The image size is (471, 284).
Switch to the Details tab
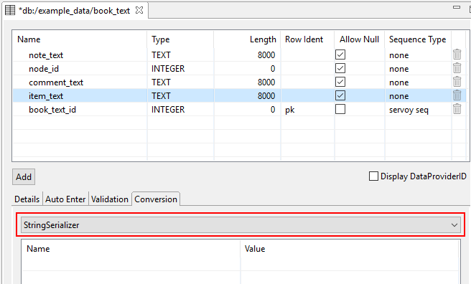[x=27, y=199]
